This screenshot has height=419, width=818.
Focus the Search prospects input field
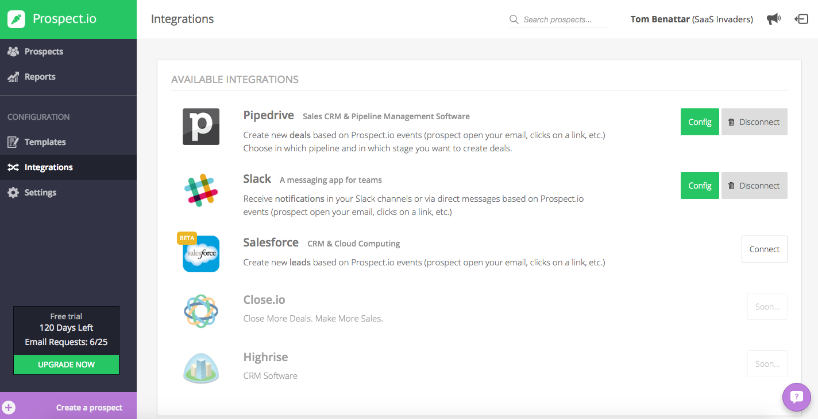[x=558, y=19]
